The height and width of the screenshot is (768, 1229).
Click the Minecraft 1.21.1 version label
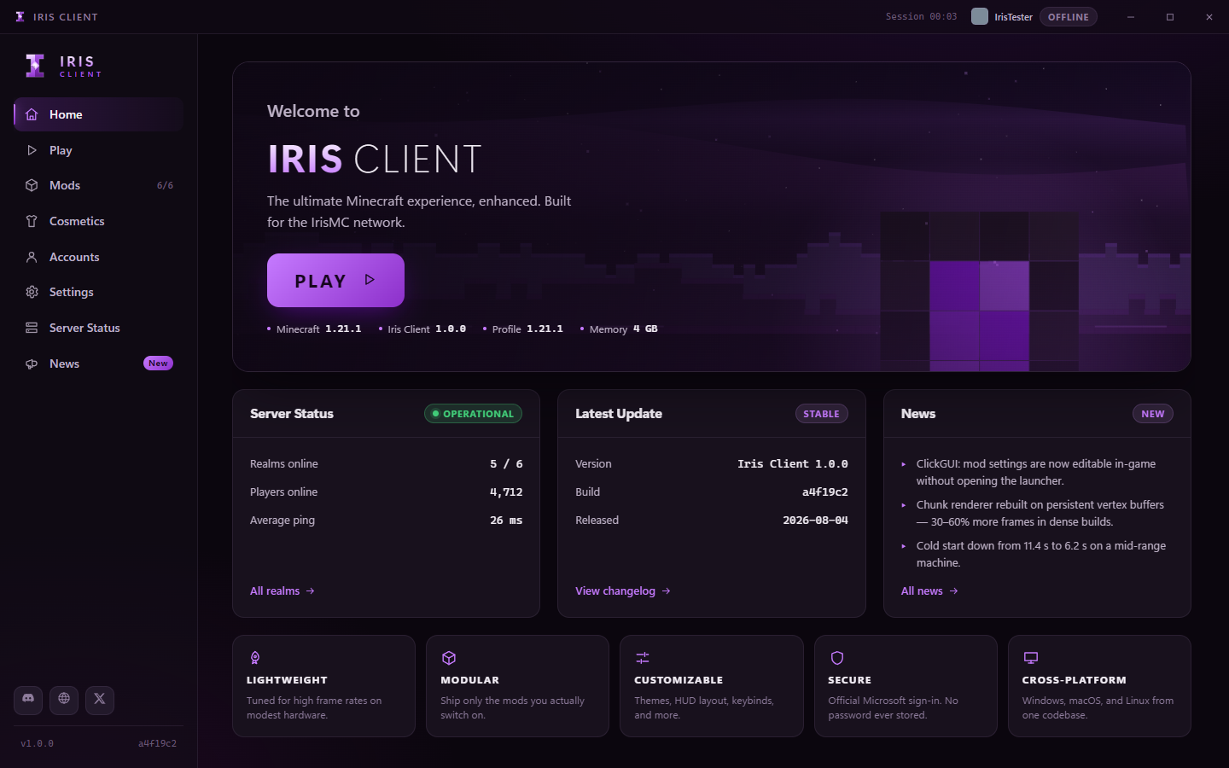(314, 329)
